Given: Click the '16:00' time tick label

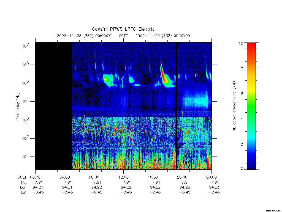Looking at the screenshot, I should (153, 177).
